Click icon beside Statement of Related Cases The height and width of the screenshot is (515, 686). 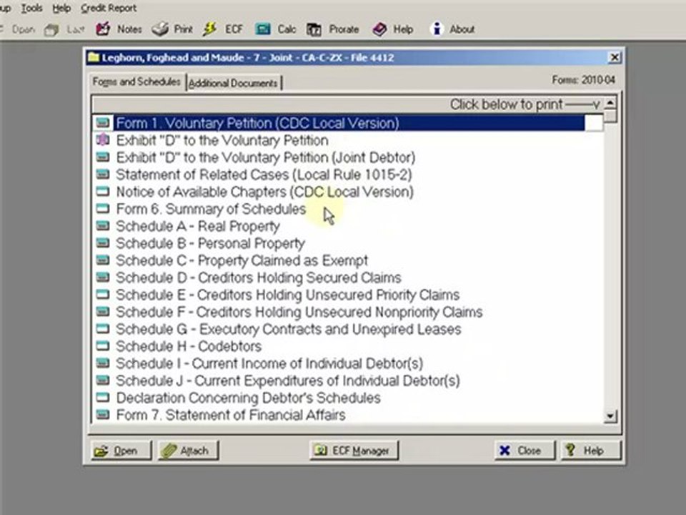point(103,175)
